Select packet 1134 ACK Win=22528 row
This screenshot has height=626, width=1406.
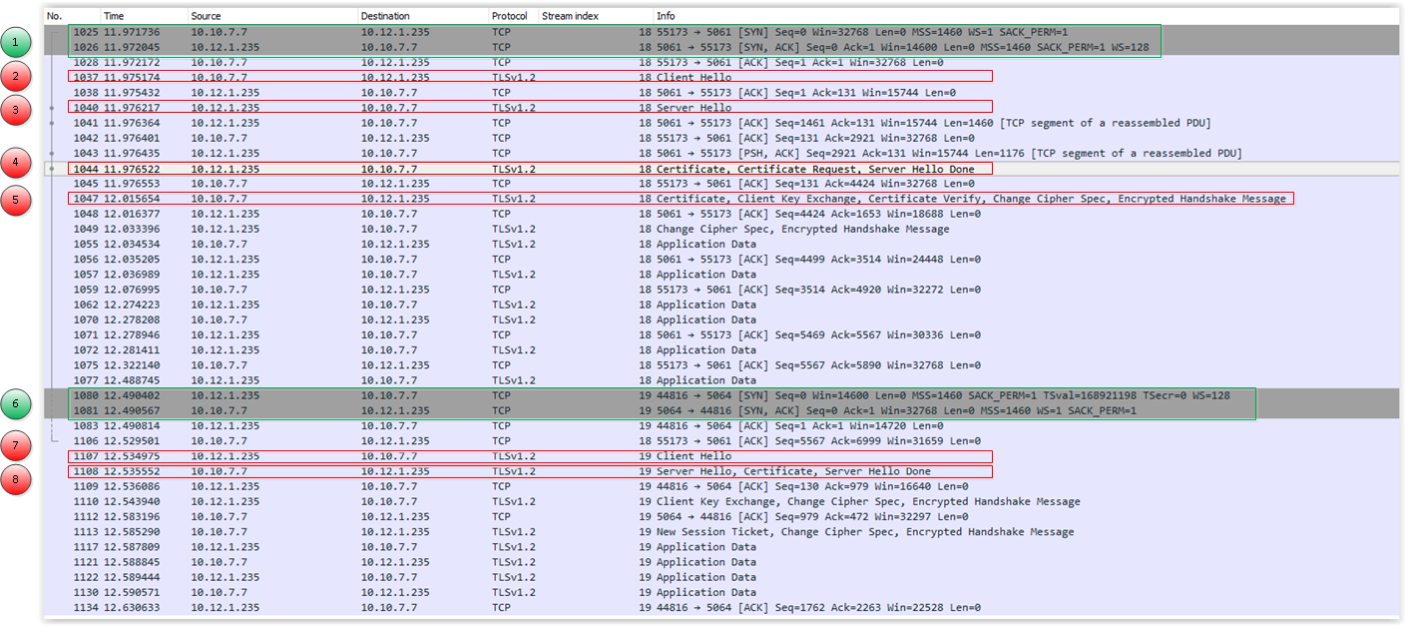[x=720, y=607]
